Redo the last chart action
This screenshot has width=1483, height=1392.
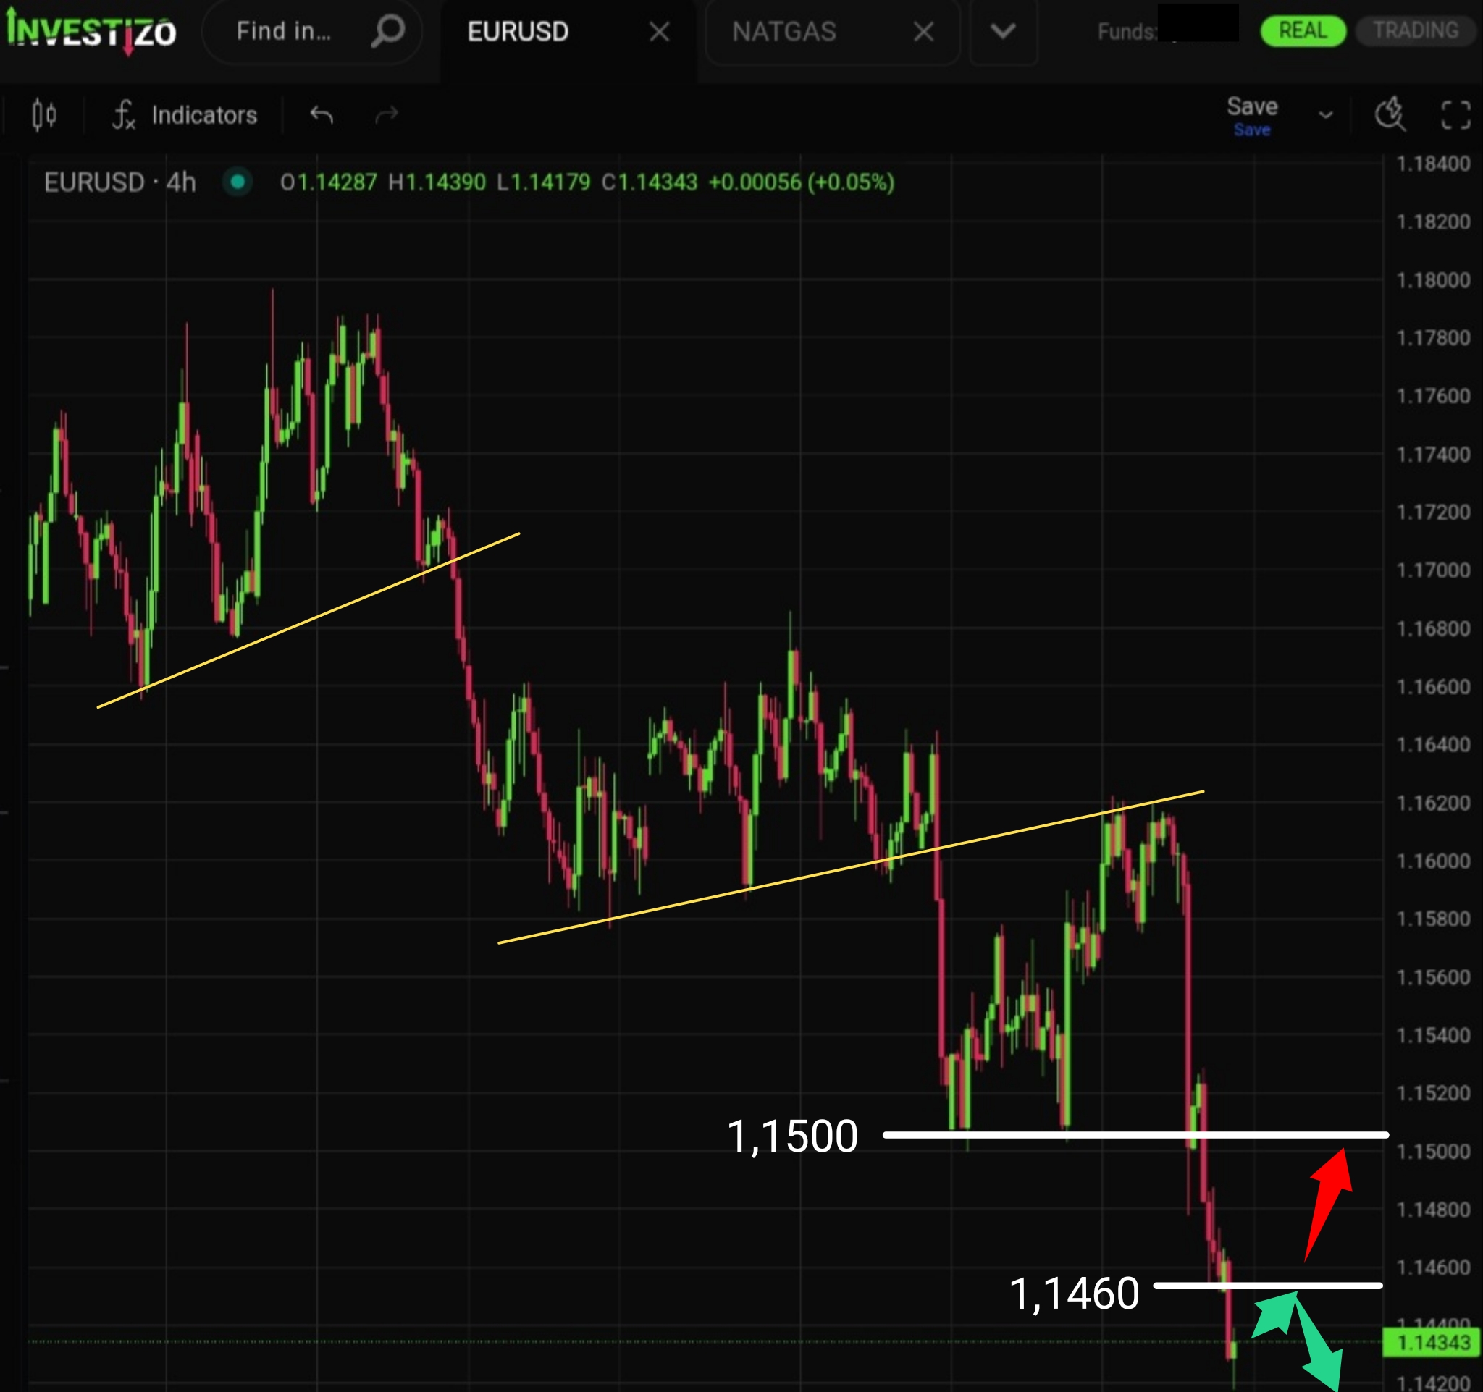pyautogui.click(x=387, y=115)
